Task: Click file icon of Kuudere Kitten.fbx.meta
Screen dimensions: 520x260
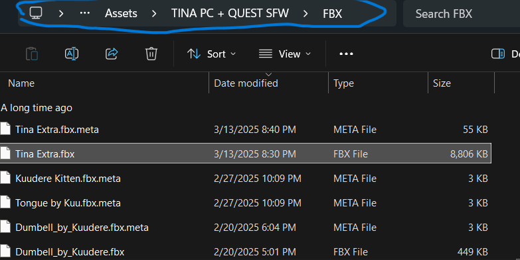Action: click(5, 177)
